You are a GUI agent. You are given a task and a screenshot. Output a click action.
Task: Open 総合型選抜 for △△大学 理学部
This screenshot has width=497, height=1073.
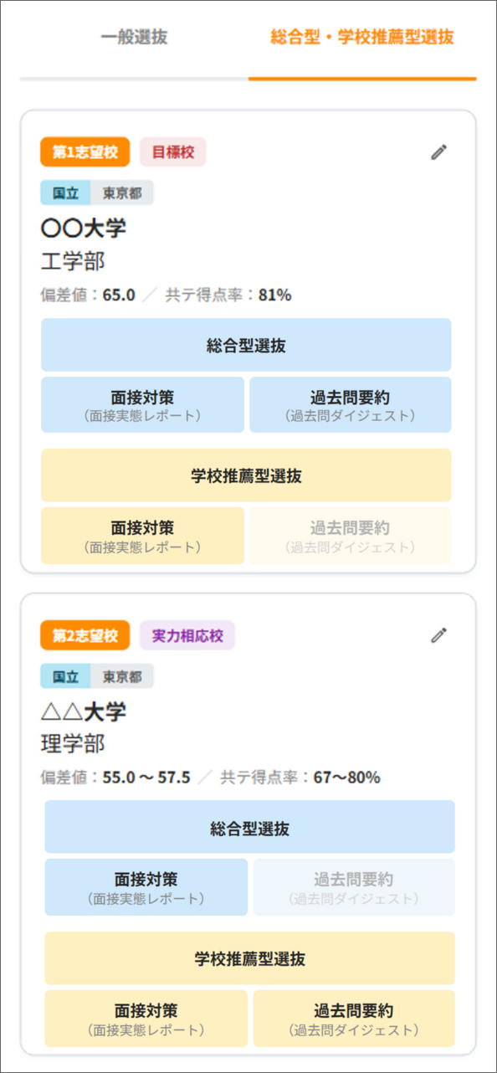coord(249,827)
